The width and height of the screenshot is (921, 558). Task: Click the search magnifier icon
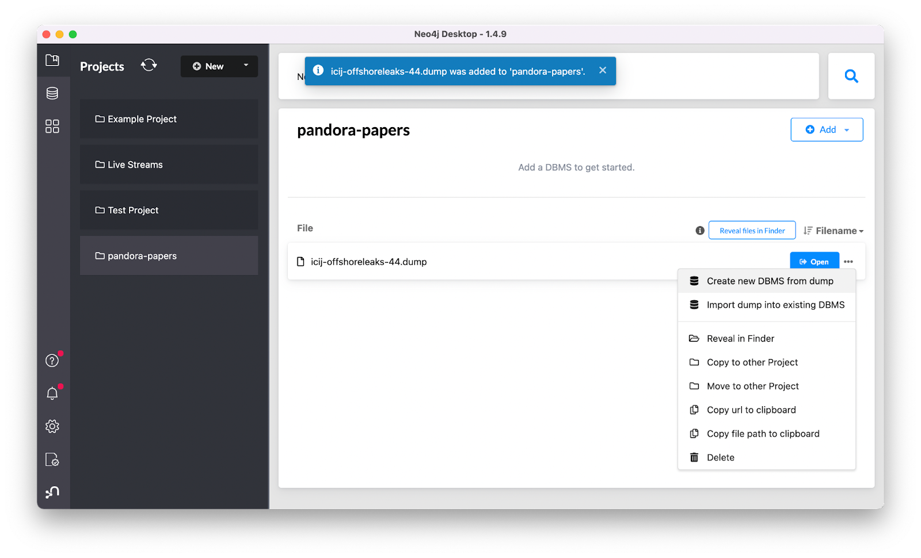pos(851,76)
